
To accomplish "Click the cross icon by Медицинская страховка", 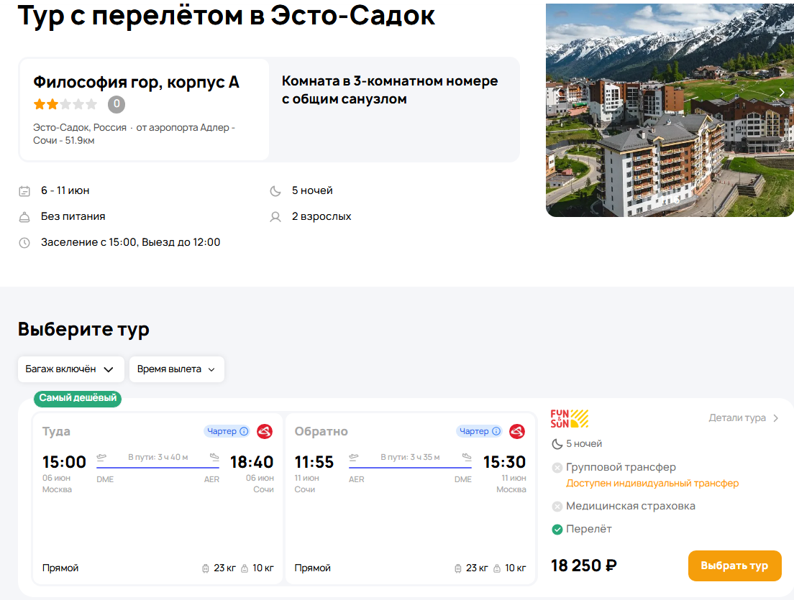I will pyautogui.click(x=557, y=507).
